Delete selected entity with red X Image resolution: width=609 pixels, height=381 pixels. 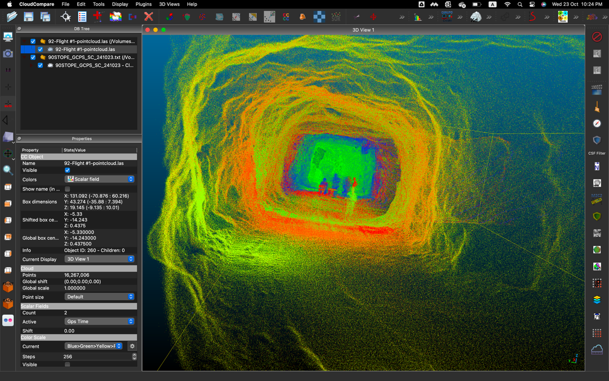149,17
